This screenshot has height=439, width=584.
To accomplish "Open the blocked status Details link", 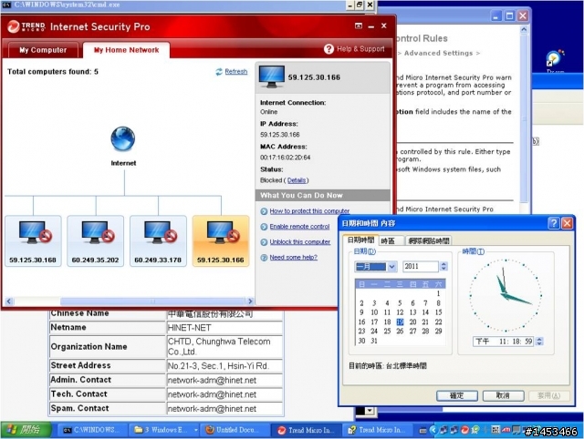I will pos(297,180).
